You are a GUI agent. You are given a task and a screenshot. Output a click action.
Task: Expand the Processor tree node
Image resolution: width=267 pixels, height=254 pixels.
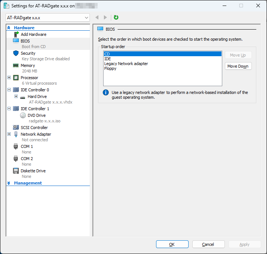click(9, 78)
